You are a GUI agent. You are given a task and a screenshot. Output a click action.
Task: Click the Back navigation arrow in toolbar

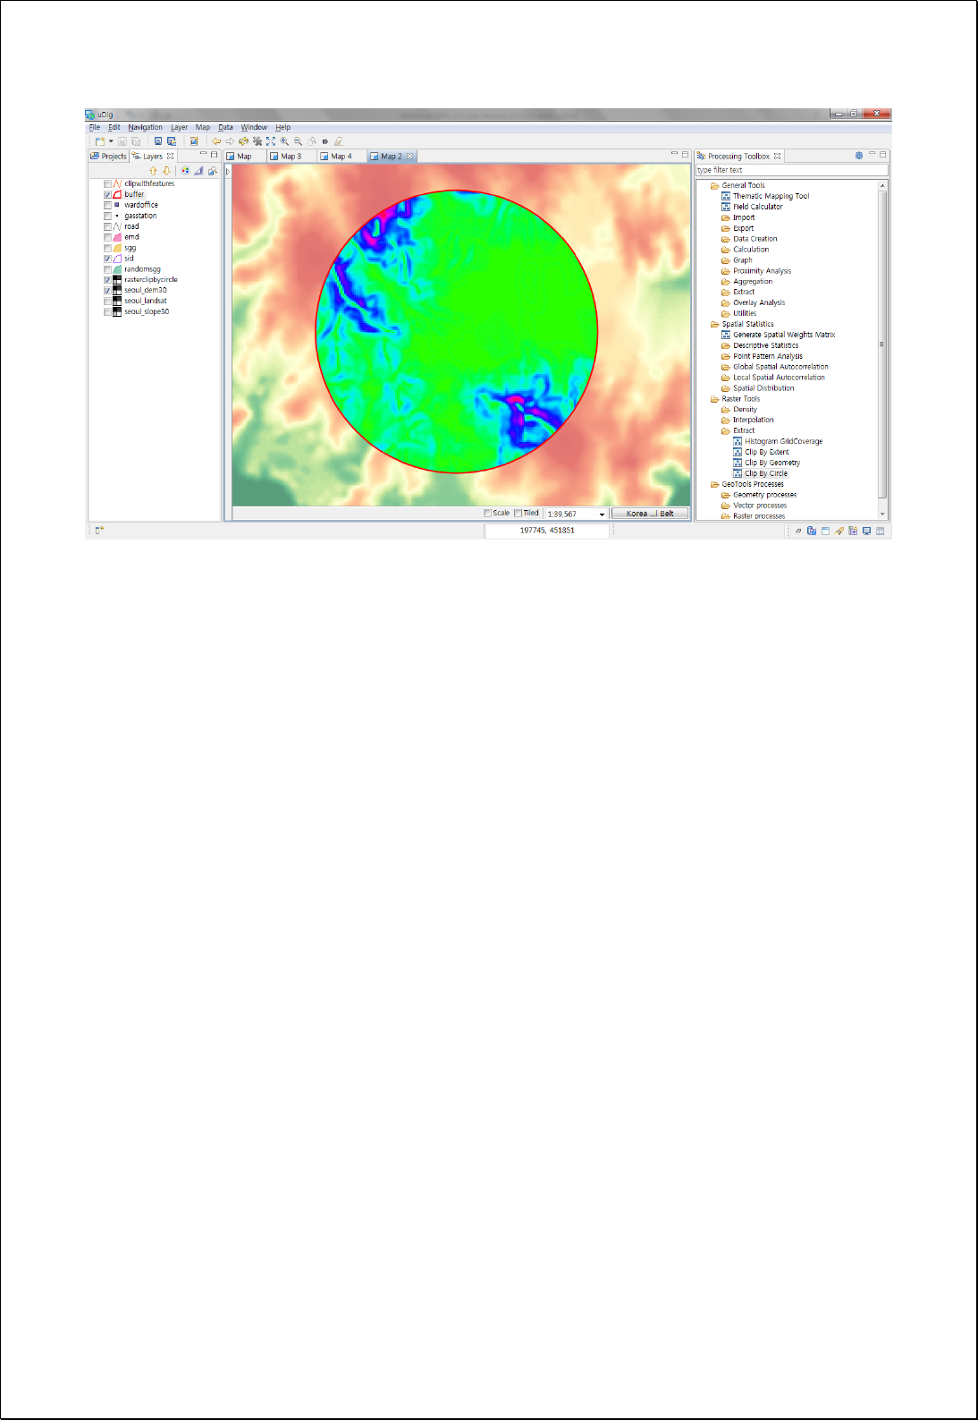(216, 141)
